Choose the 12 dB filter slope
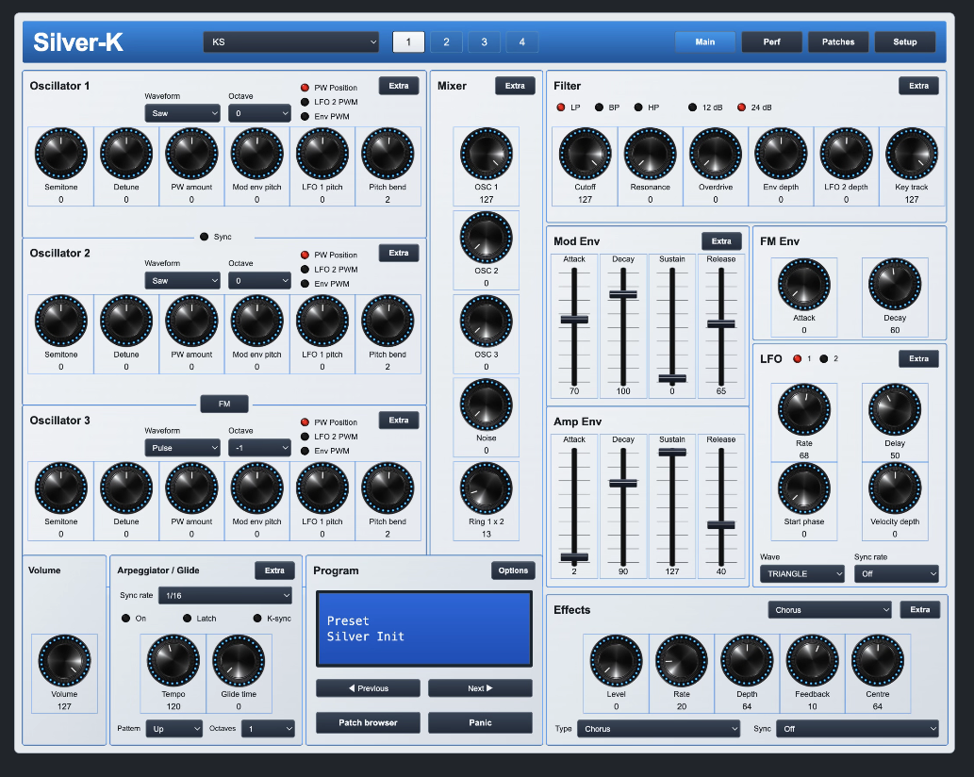Viewport: 974px width, 777px height. tap(693, 107)
